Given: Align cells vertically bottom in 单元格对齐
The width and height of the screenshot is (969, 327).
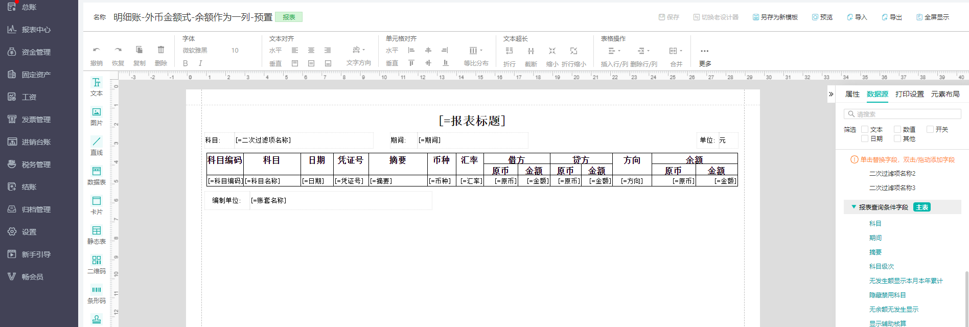Looking at the screenshot, I should click(x=446, y=63).
